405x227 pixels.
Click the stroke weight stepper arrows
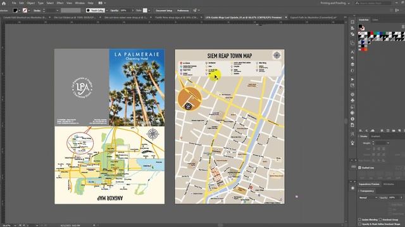pos(44,11)
